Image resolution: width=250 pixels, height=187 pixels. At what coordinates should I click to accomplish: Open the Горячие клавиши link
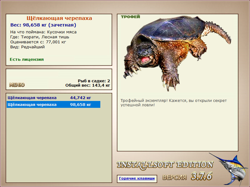tap(137, 178)
